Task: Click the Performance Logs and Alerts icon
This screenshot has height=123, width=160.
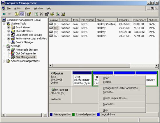Action: (x=13, y=38)
